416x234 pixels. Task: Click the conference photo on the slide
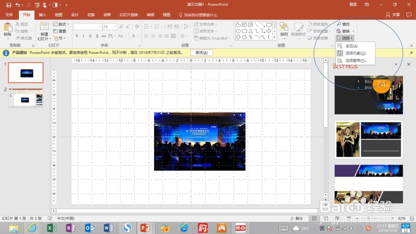(x=200, y=141)
